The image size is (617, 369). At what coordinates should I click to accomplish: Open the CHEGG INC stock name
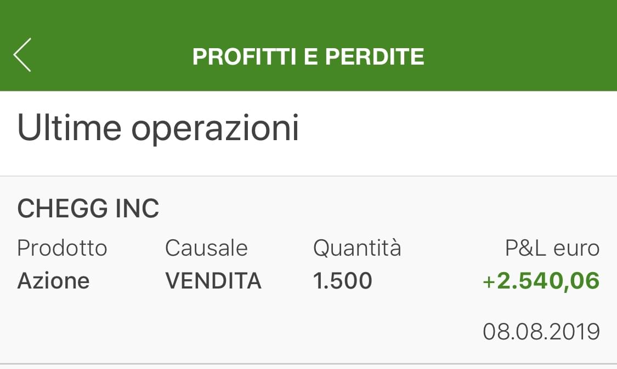(x=88, y=209)
